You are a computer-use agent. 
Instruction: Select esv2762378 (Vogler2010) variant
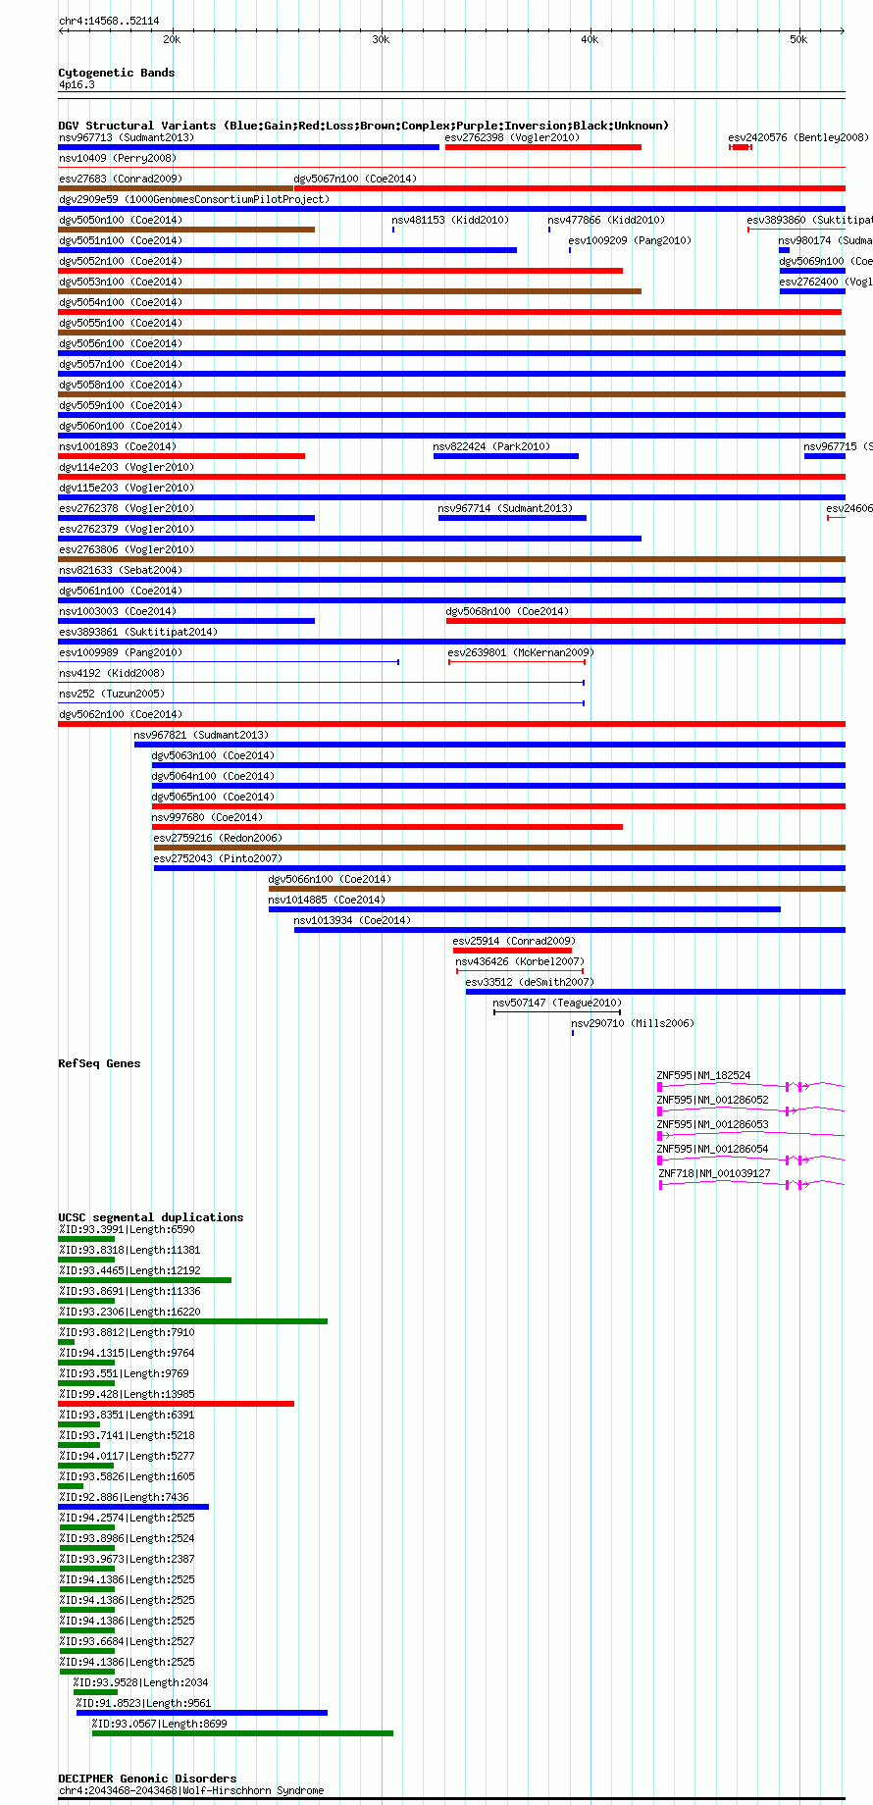click(x=186, y=518)
